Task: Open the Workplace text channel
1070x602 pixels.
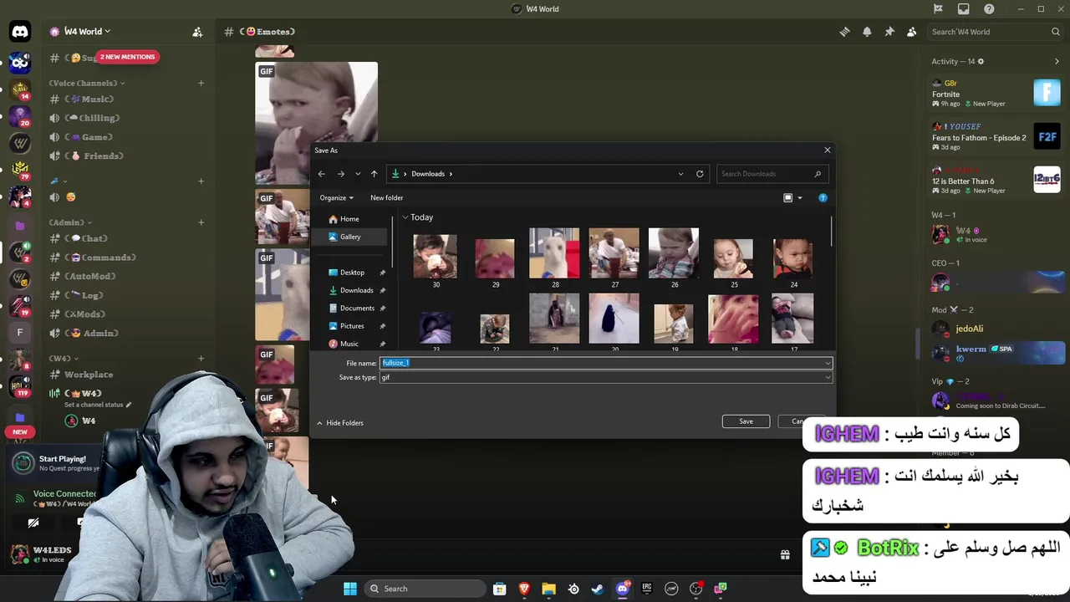Action: click(89, 375)
